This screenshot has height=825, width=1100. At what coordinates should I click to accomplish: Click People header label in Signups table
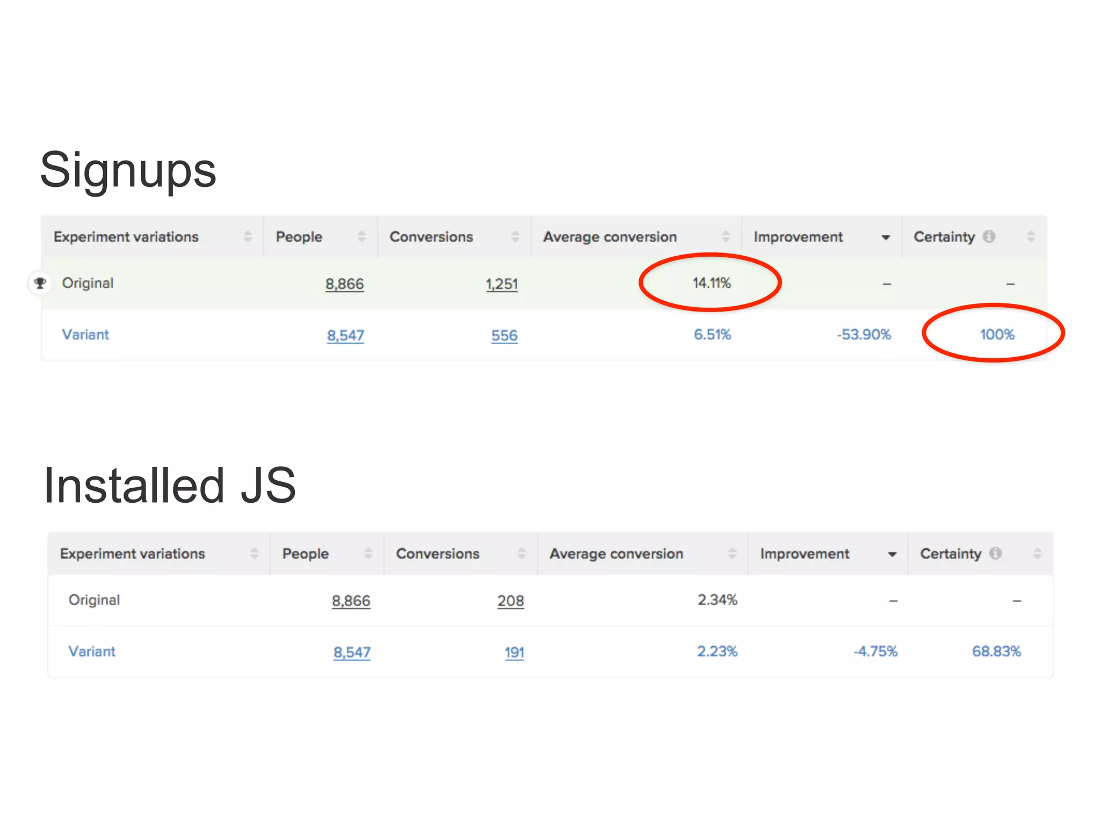click(299, 237)
